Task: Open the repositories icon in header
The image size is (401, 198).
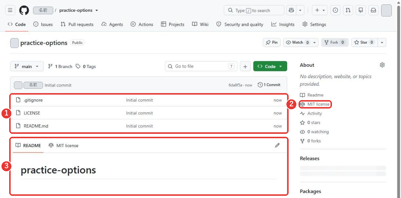Action: tap(361, 11)
